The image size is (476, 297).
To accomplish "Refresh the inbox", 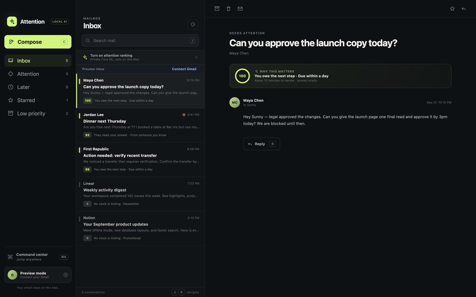I will click(x=193, y=25).
